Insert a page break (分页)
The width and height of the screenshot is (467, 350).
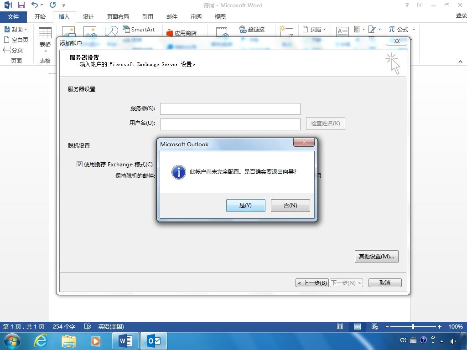(13, 50)
